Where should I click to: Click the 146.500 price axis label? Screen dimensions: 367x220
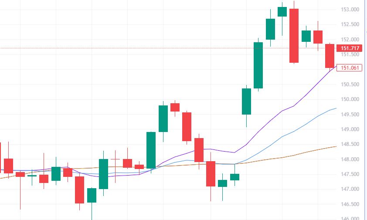click(350, 204)
